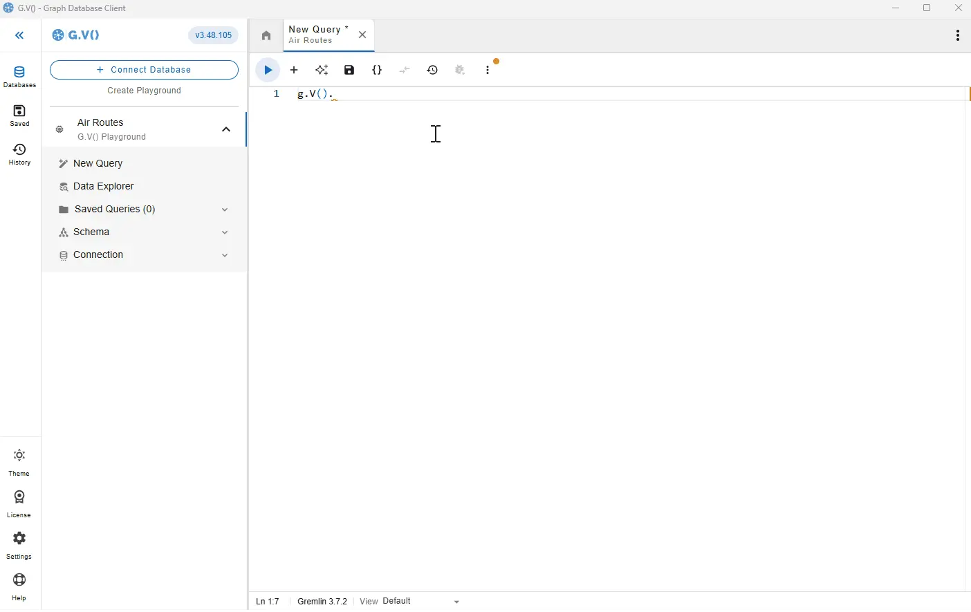The height and width of the screenshot is (612, 971).
Task: Go to the home screen
Action: (266, 35)
